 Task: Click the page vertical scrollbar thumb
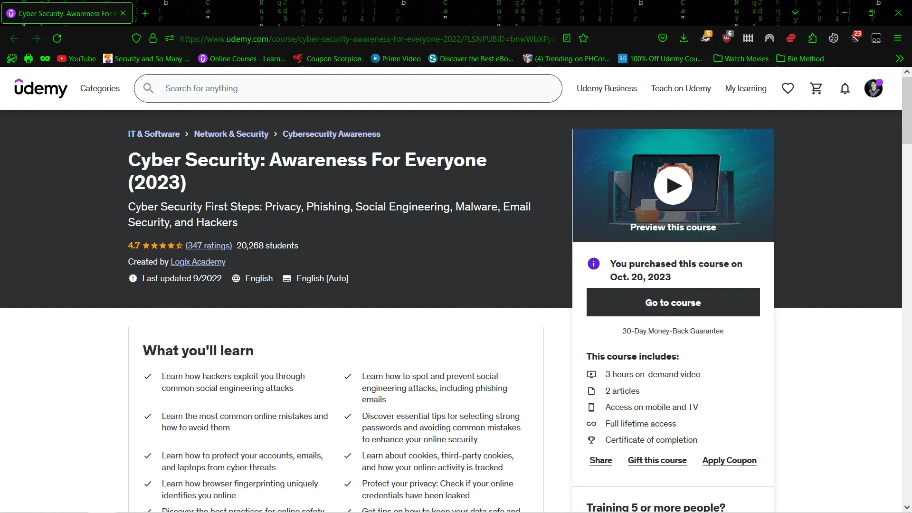[907, 112]
